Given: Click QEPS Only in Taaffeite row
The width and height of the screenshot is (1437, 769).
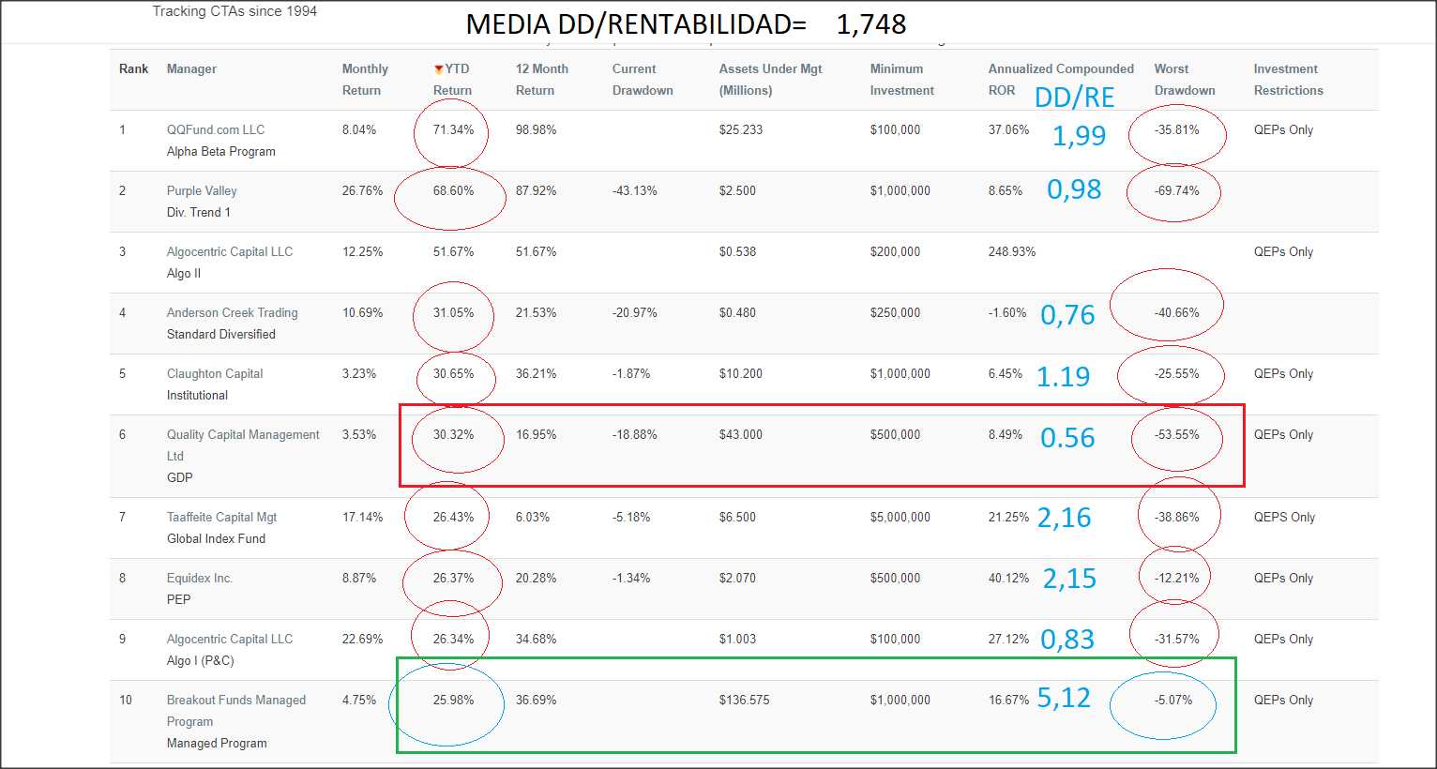Looking at the screenshot, I should pyautogui.click(x=1284, y=518).
